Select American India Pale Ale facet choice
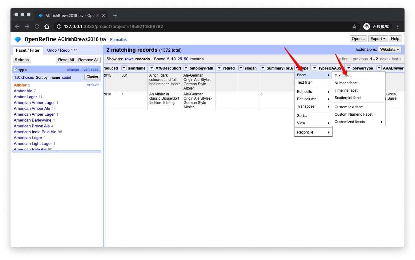Screen dimensions: 415x260 coord(35,132)
